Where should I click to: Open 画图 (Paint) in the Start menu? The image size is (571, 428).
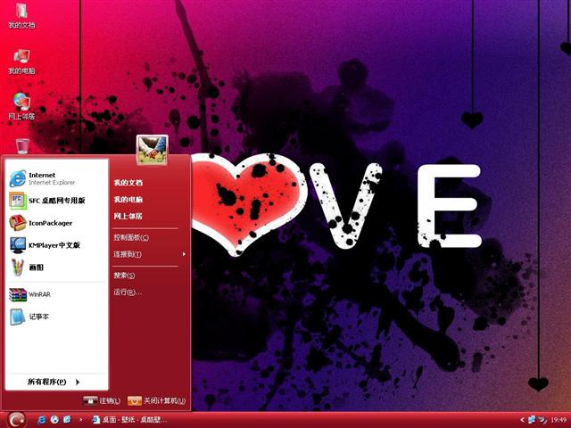[57, 267]
